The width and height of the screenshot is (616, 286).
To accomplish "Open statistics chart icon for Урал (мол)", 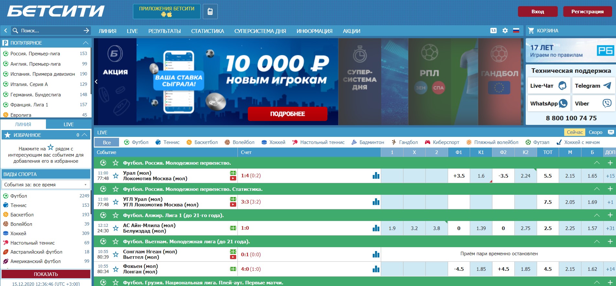I will tap(376, 176).
